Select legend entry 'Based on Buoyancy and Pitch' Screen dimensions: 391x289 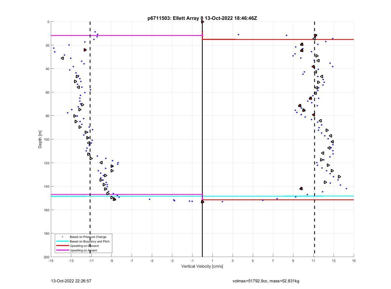point(90,241)
